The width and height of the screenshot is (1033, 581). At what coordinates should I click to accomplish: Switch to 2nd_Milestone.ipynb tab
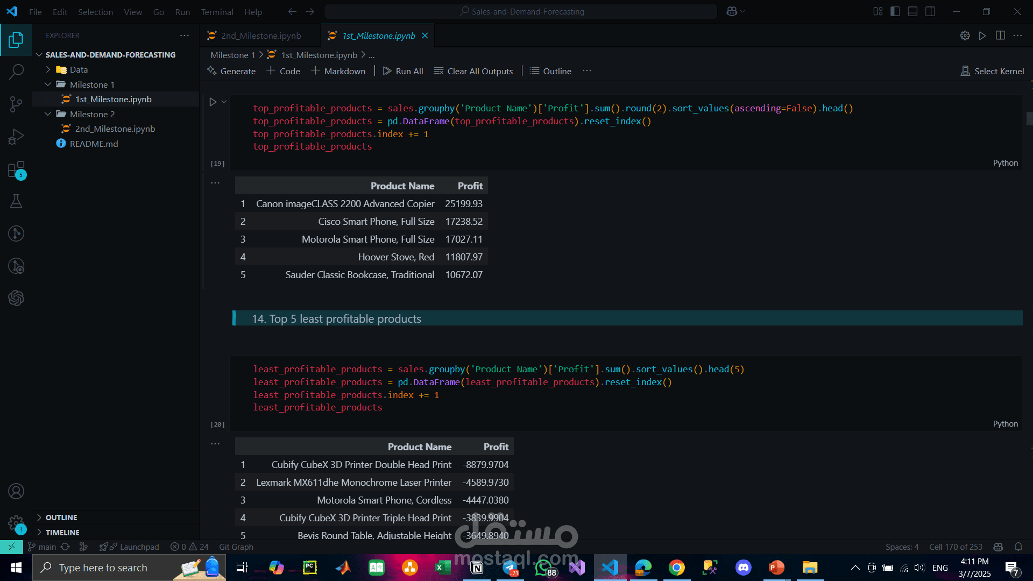coord(260,36)
